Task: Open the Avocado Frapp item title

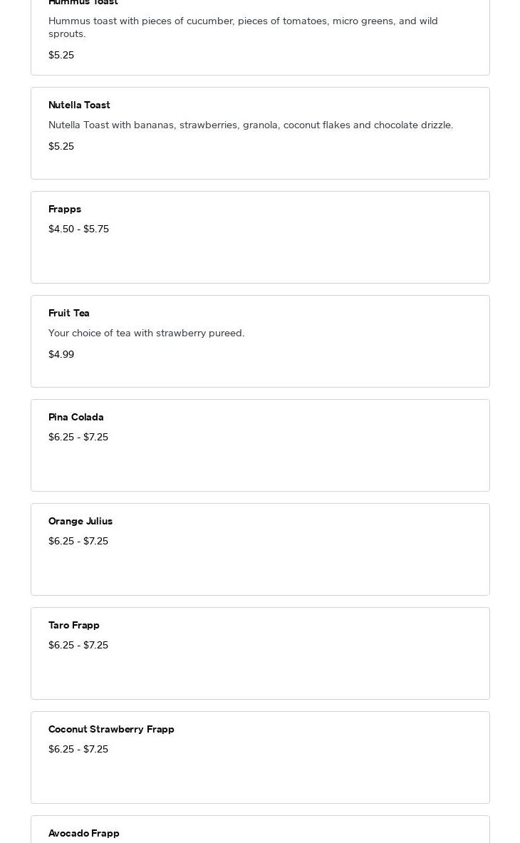Action: (x=84, y=833)
